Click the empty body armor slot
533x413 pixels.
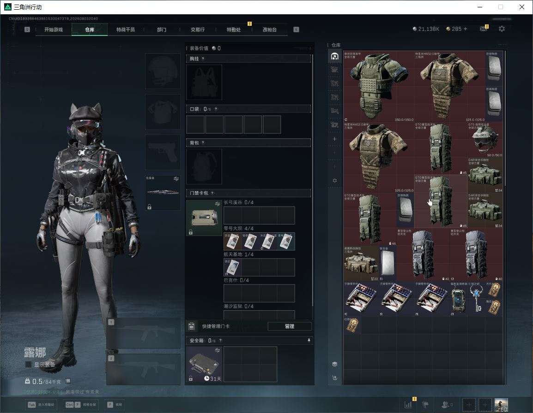(x=163, y=112)
